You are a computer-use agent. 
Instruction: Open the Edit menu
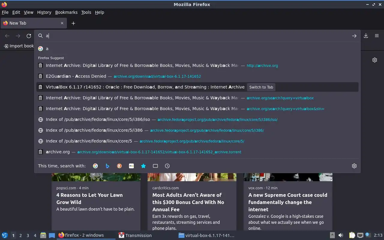16,12
